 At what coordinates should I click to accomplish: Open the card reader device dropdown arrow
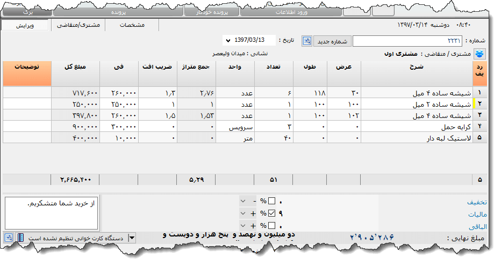[132, 238]
